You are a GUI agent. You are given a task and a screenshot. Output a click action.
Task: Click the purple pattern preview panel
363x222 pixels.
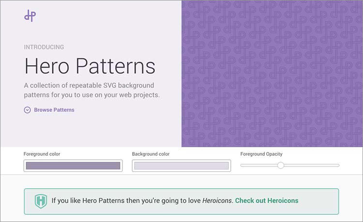coord(272,74)
